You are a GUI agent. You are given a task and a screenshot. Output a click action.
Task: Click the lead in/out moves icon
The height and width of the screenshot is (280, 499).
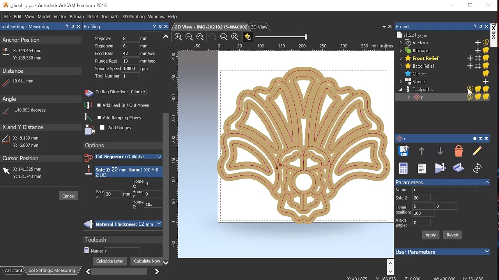click(x=88, y=105)
